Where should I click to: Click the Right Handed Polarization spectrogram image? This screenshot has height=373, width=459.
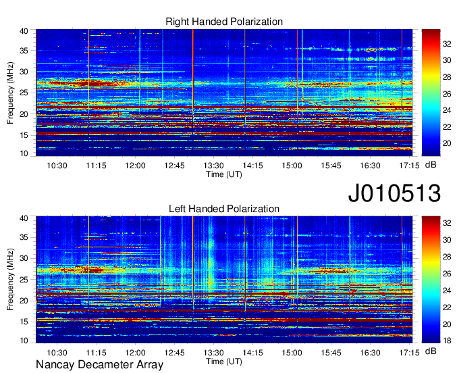point(224,93)
